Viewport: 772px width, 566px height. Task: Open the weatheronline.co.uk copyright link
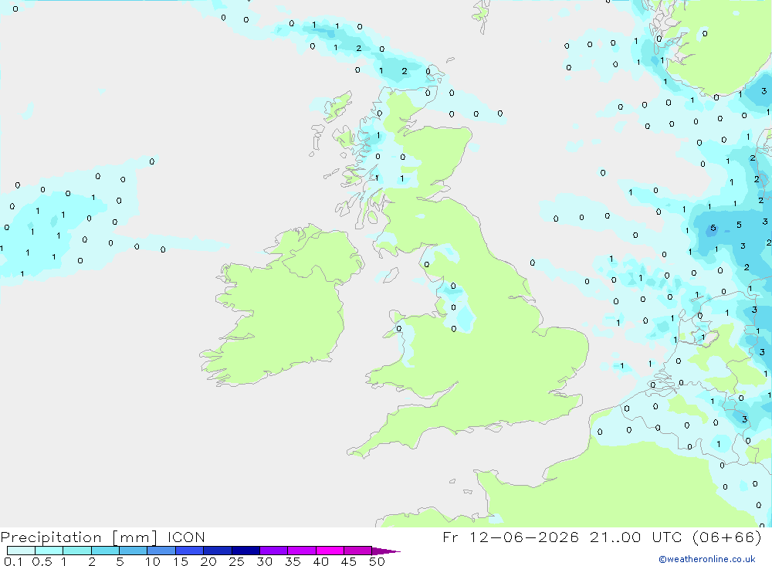pyautogui.click(x=707, y=559)
